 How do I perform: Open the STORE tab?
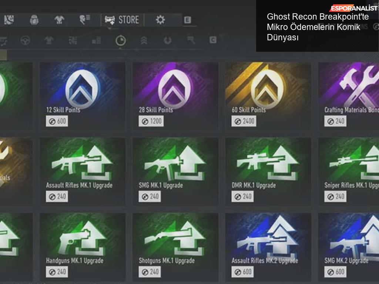point(122,20)
